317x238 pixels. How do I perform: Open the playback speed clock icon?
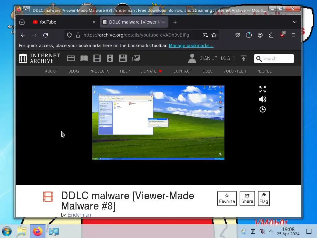(x=263, y=109)
